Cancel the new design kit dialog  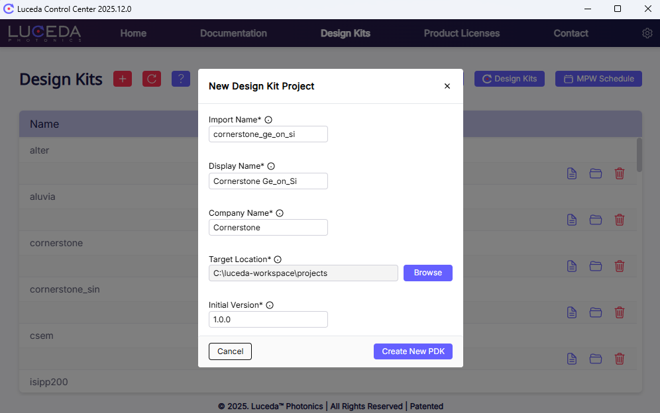pos(230,351)
